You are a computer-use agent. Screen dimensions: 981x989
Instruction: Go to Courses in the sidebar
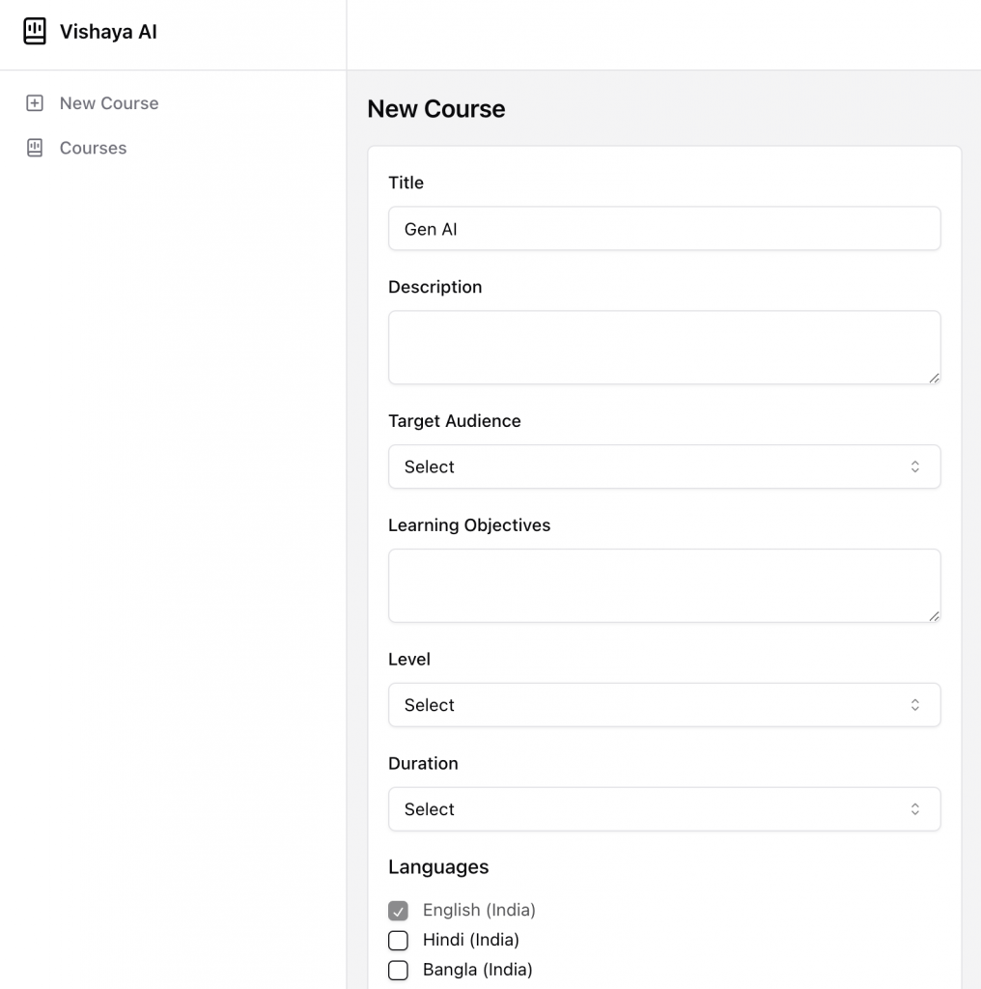click(x=93, y=148)
